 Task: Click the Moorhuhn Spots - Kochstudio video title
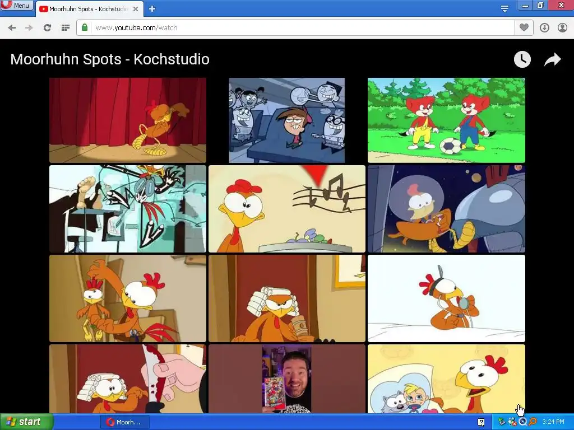110,59
